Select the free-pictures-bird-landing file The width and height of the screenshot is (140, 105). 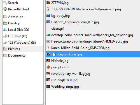(x=93, y=41)
